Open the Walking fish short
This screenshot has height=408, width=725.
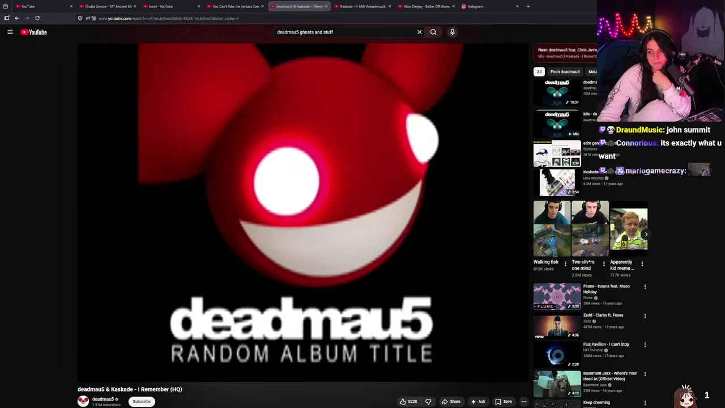[x=552, y=229]
